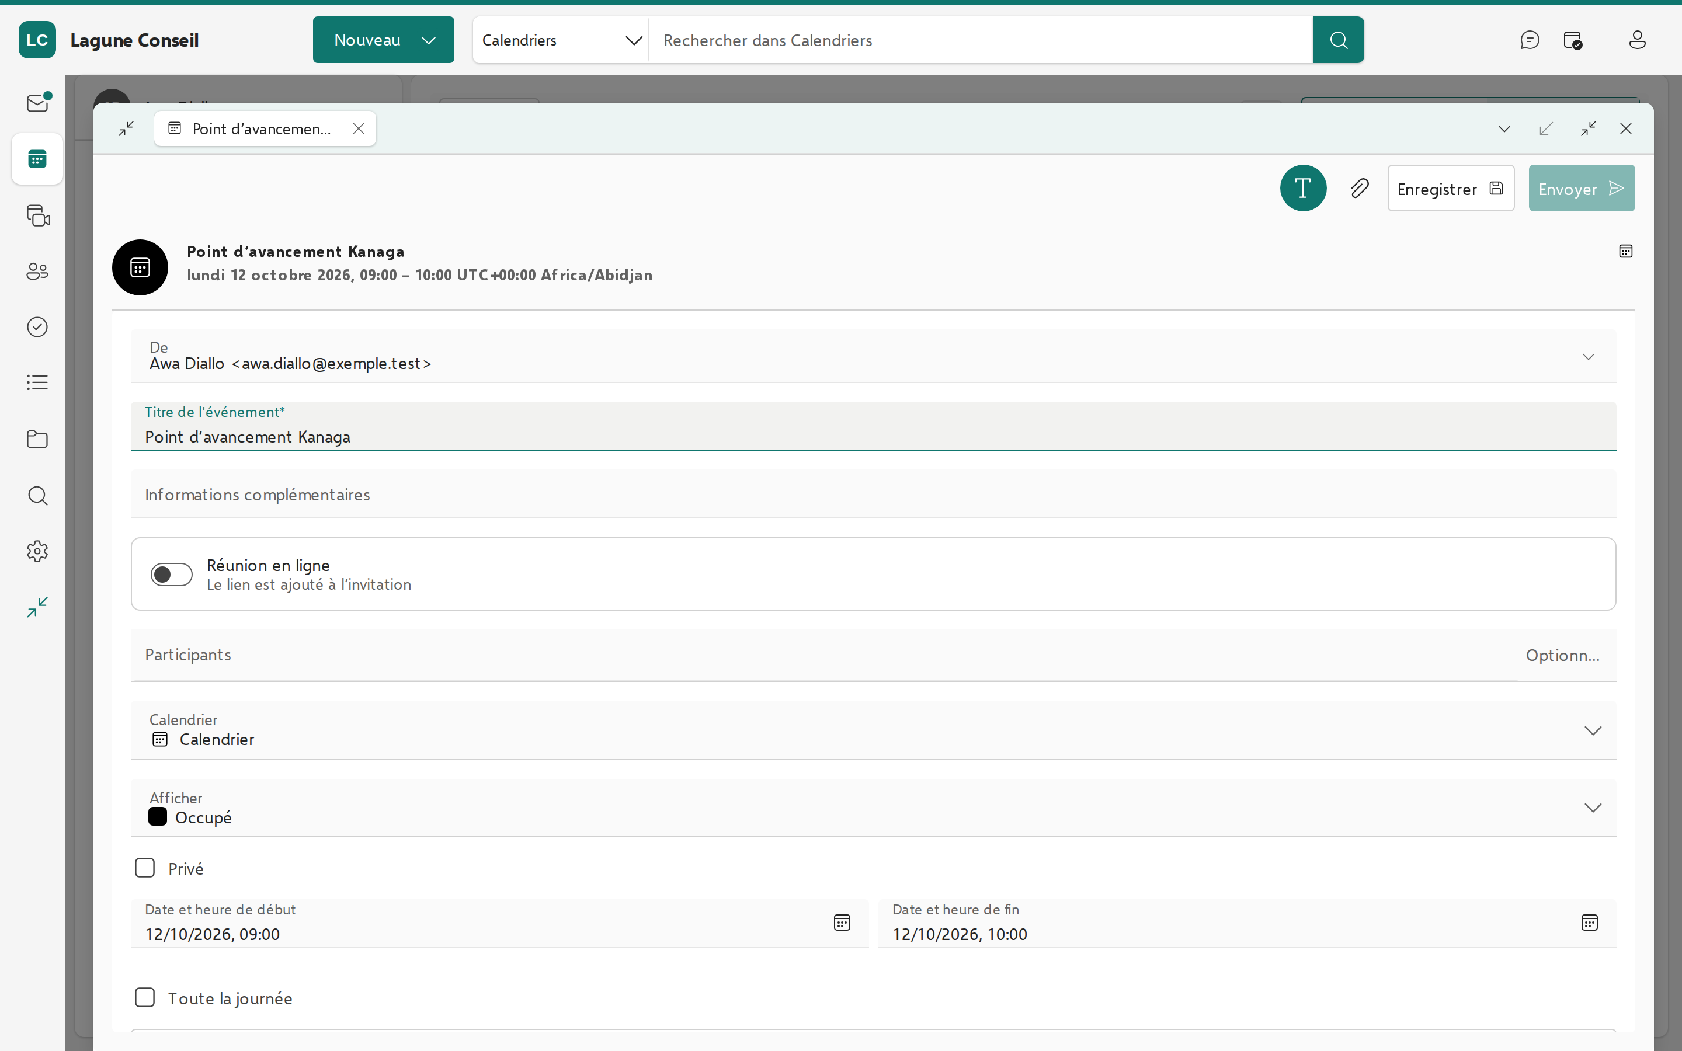Open end date calendar picker icon
The width and height of the screenshot is (1682, 1051).
coord(1589,923)
